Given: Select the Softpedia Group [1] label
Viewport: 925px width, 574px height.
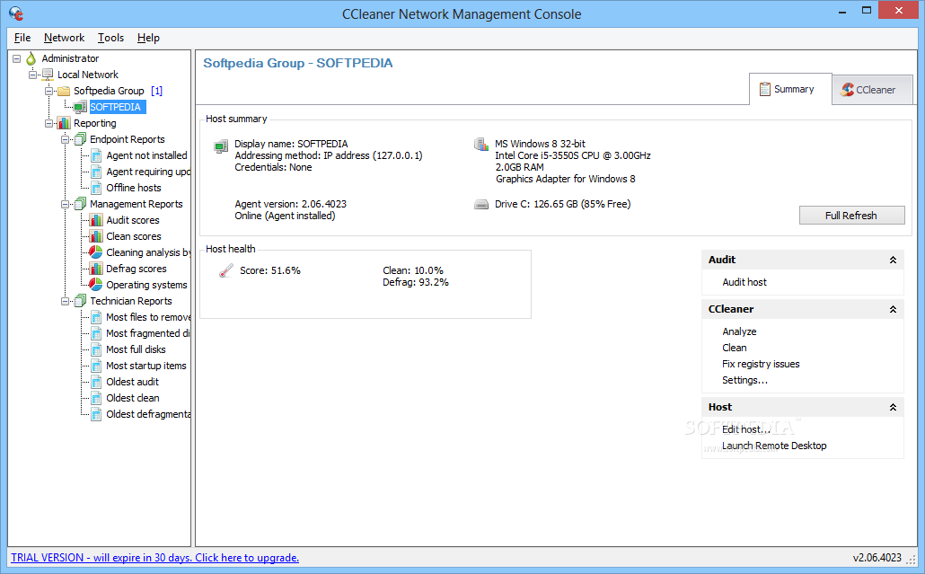Looking at the screenshot, I should tap(118, 91).
